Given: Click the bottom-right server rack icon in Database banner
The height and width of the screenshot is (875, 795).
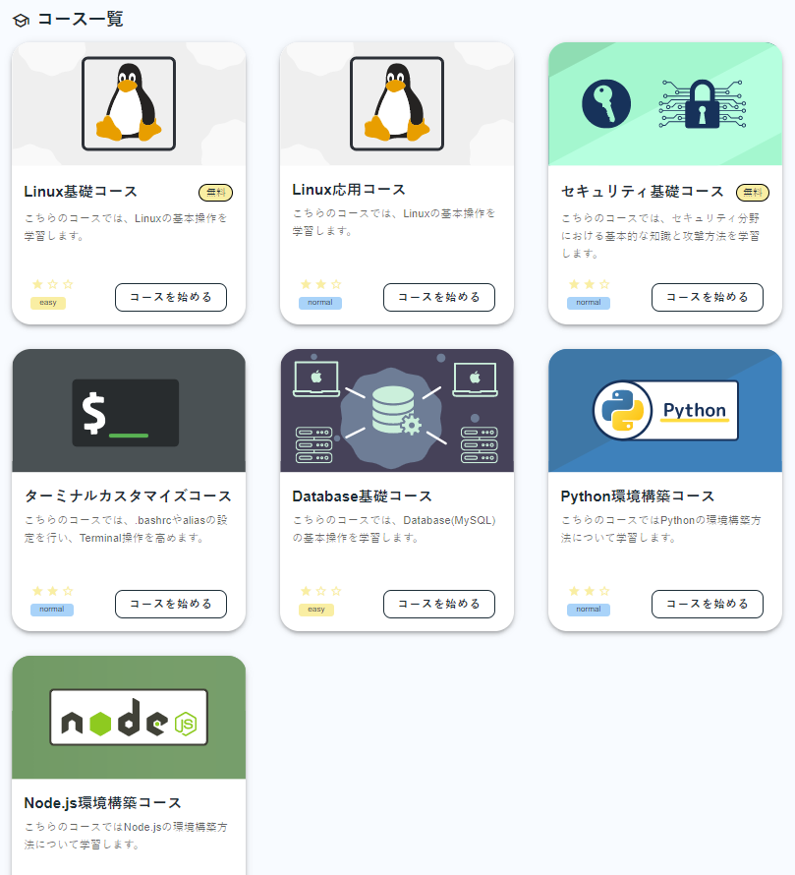Looking at the screenshot, I should tap(480, 444).
